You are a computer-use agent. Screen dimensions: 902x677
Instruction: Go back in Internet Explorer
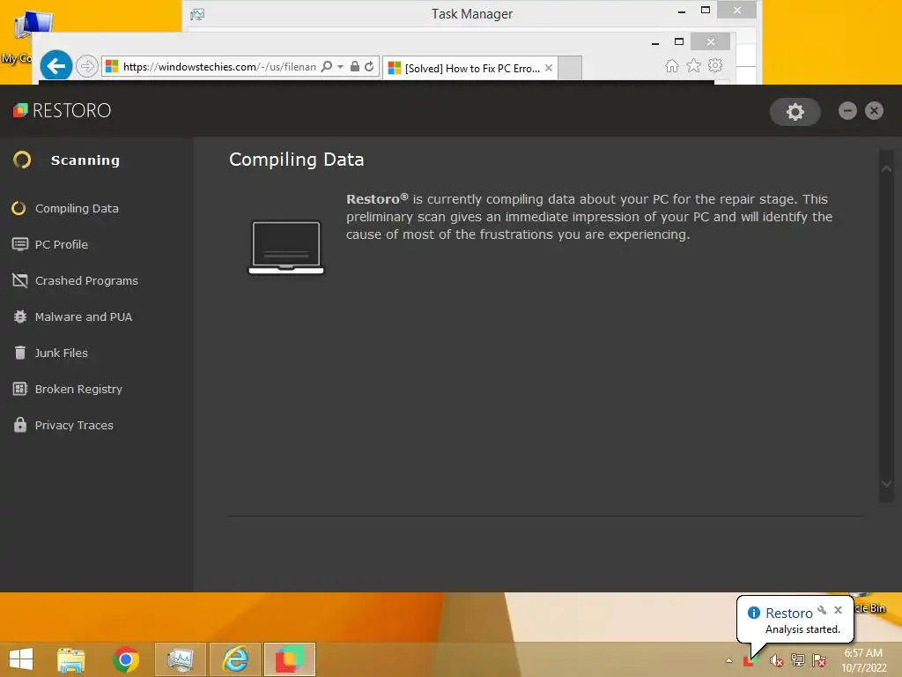tap(55, 67)
